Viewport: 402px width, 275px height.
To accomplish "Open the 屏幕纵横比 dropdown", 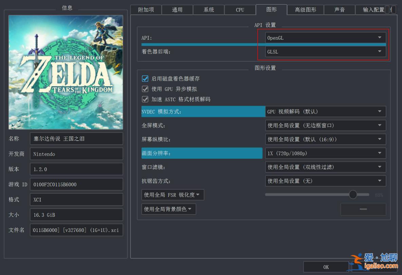I will [325, 139].
